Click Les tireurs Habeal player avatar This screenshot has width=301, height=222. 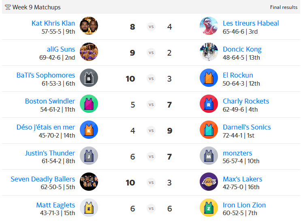(209, 26)
